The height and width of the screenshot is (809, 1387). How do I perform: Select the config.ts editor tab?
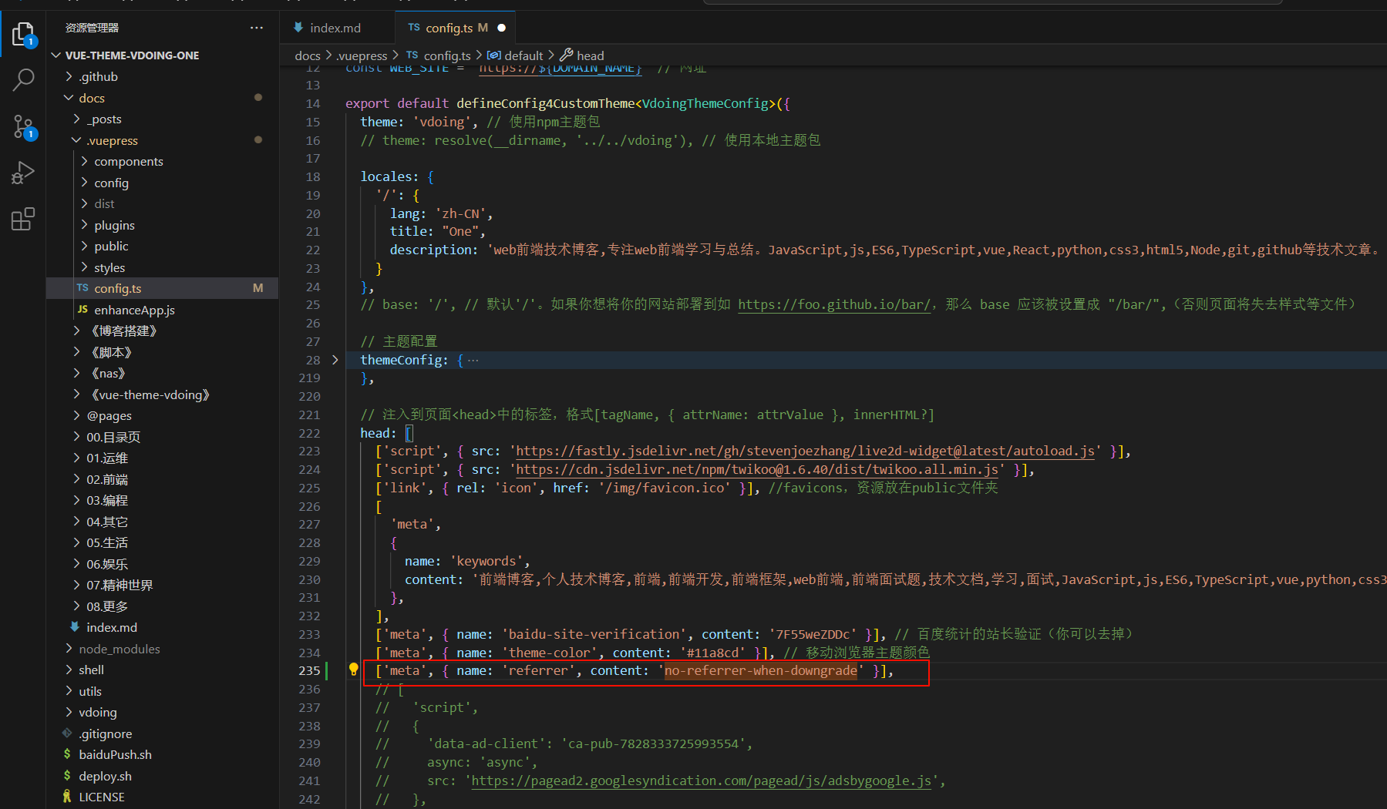(455, 28)
